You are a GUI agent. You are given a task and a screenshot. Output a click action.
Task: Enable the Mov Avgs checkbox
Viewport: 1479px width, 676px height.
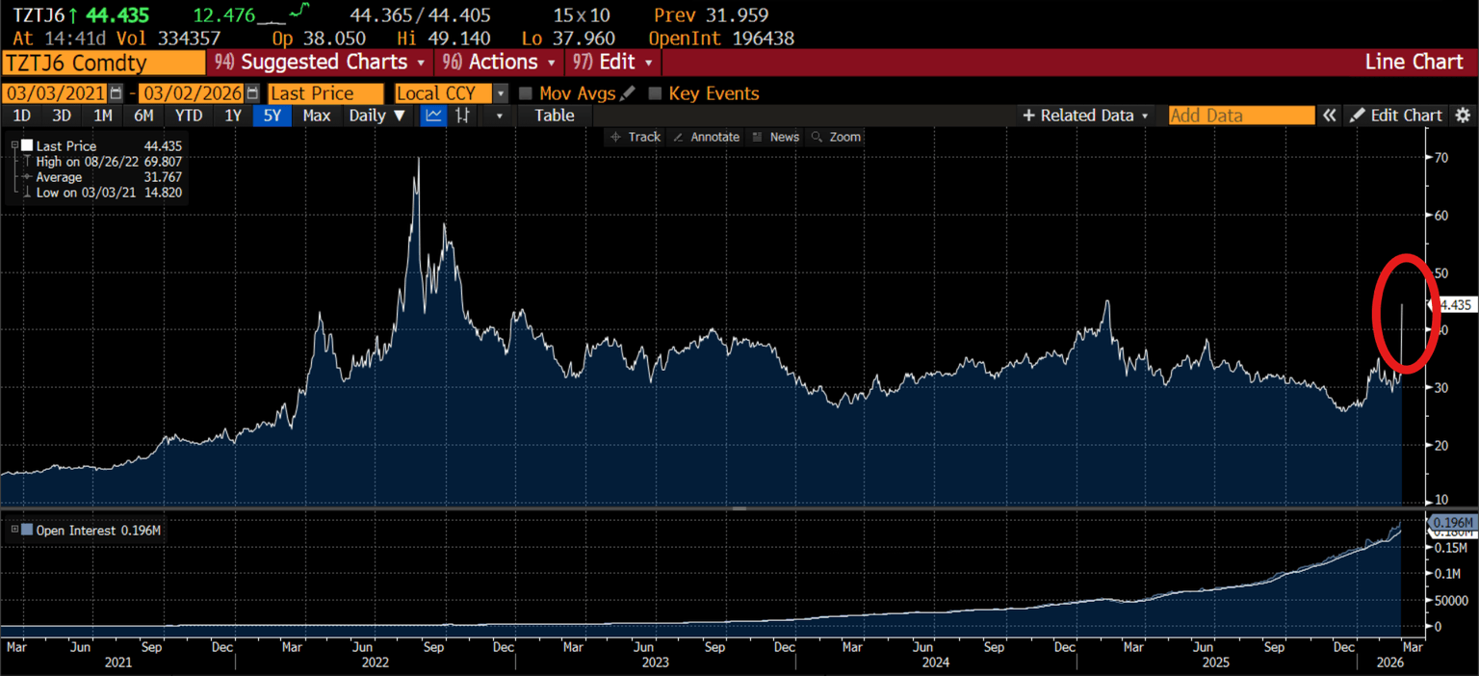pos(526,93)
